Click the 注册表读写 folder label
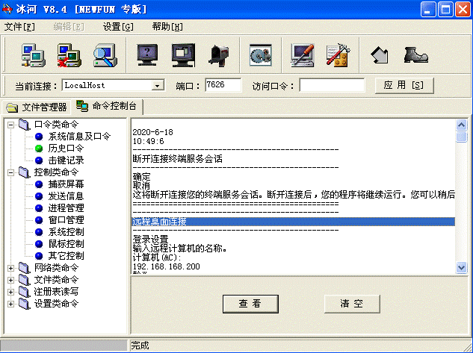 click(x=56, y=292)
